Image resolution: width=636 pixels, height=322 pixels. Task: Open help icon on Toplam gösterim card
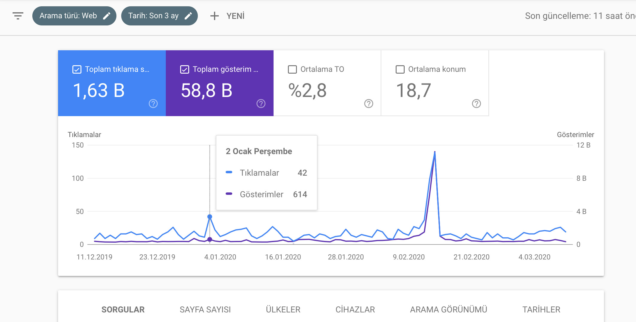point(261,104)
